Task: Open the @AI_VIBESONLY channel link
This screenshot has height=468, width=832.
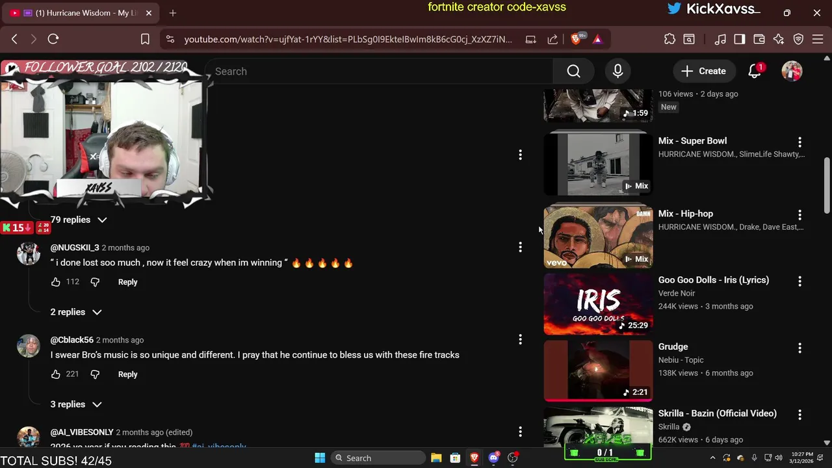Action: pyautogui.click(x=82, y=432)
